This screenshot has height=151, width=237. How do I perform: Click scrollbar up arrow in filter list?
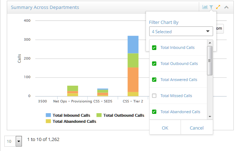click(210, 43)
